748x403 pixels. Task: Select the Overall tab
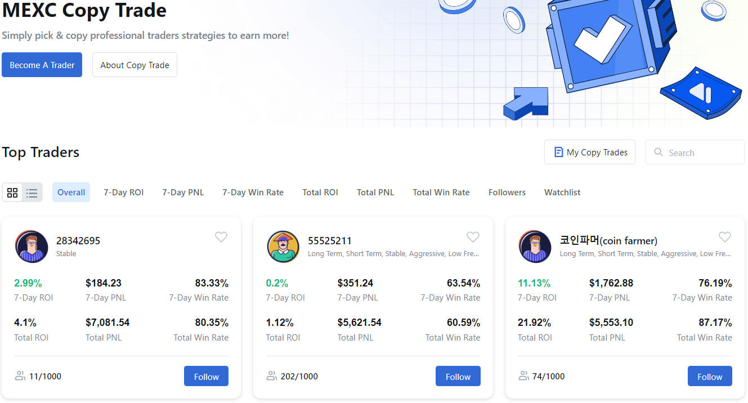tap(71, 192)
